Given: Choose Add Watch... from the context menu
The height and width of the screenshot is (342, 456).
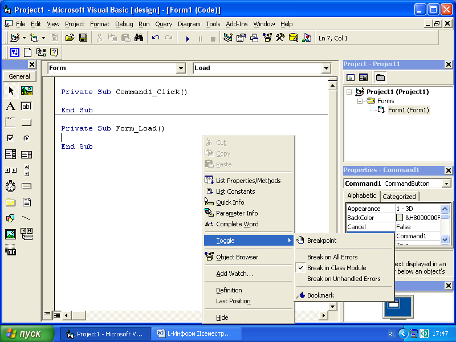Looking at the screenshot, I should point(234,274).
